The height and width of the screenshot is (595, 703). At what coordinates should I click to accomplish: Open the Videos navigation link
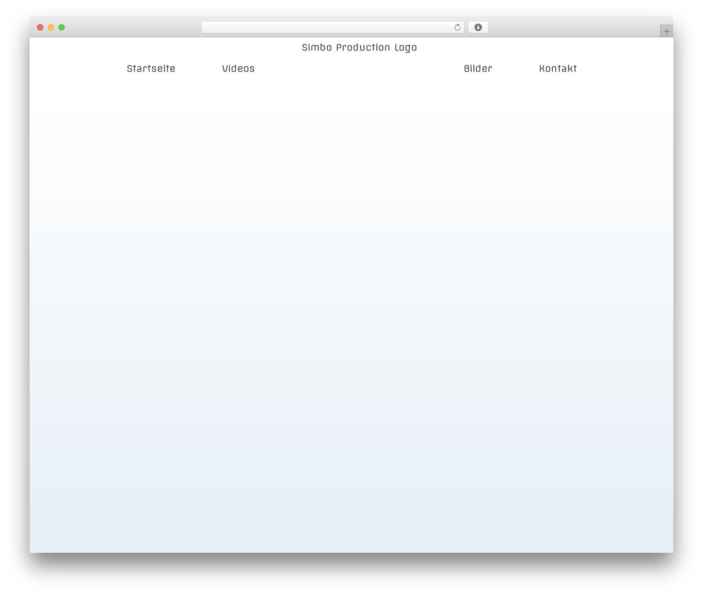click(238, 69)
